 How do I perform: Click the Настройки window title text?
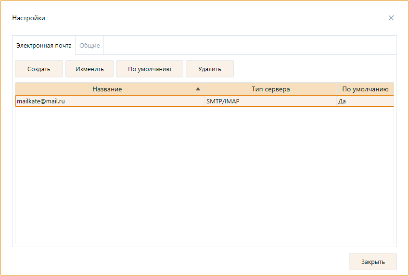(28, 18)
